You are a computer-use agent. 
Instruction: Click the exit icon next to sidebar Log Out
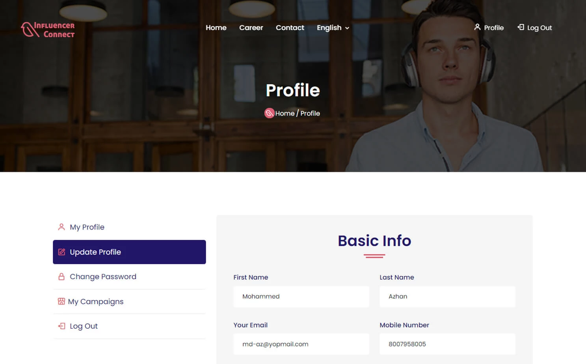pos(61,326)
